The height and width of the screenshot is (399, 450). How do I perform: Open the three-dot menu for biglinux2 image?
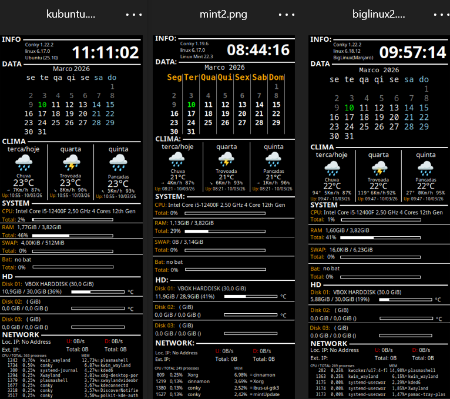pyautogui.click(x=439, y=15)
